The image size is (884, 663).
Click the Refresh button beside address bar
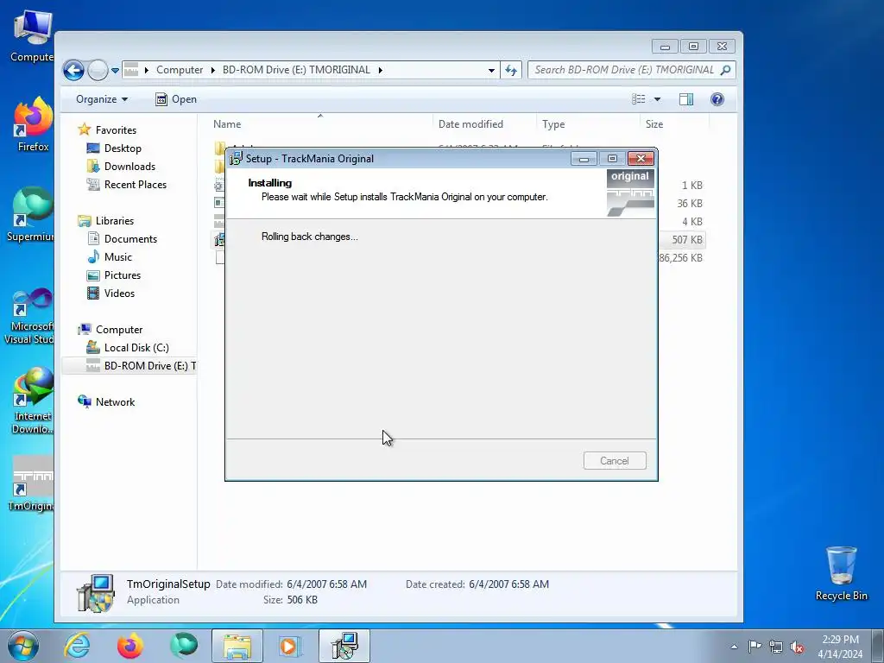click(511, 71)
